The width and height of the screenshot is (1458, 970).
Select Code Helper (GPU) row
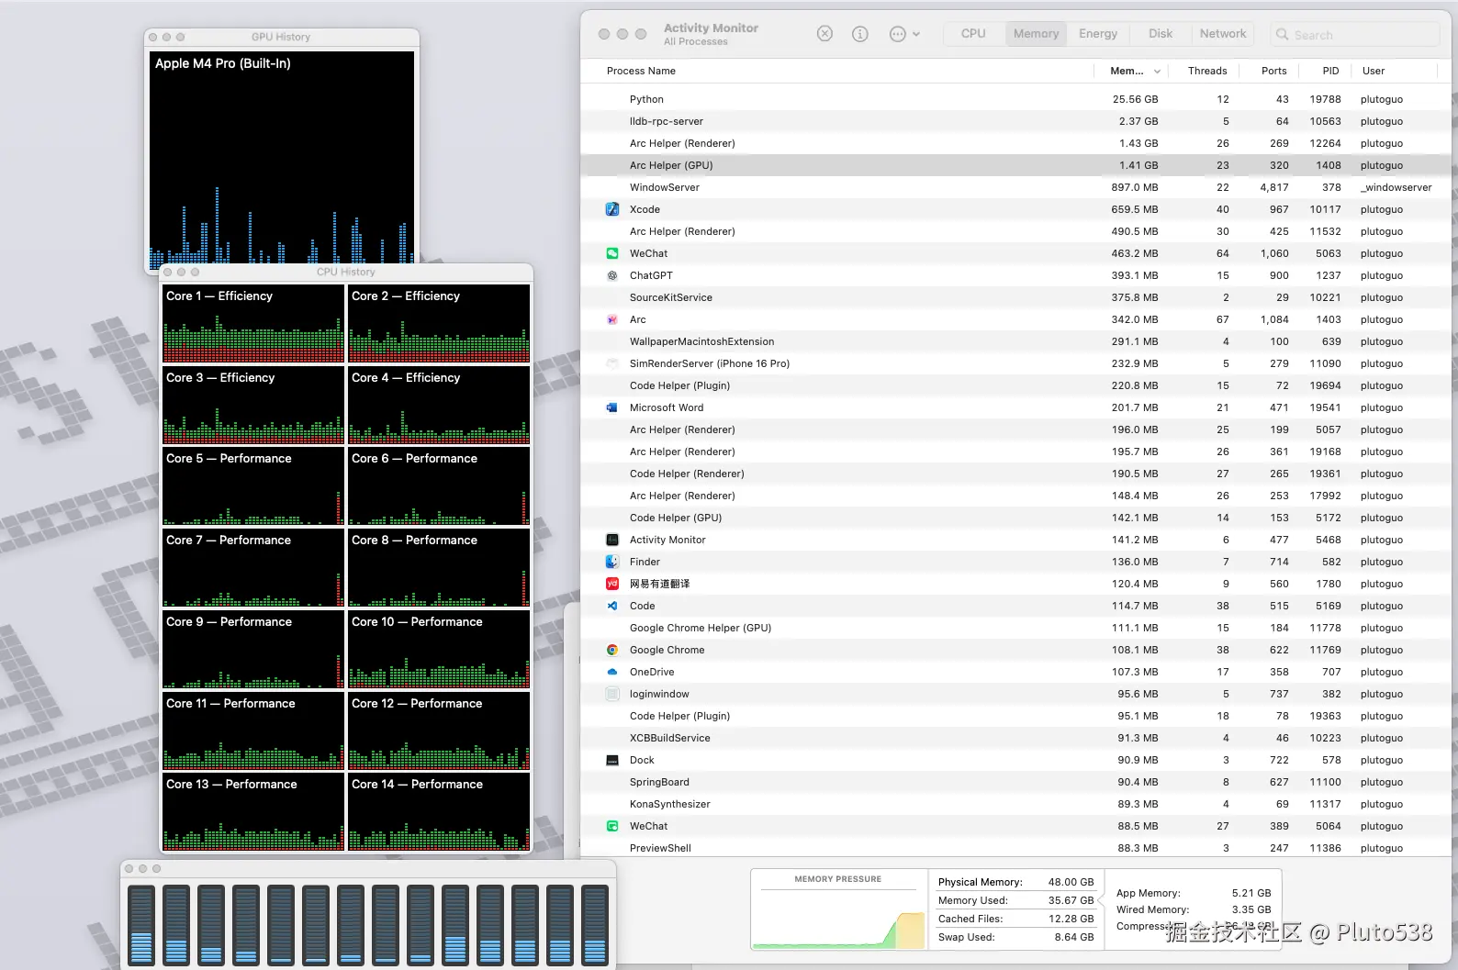point(1015,518)
